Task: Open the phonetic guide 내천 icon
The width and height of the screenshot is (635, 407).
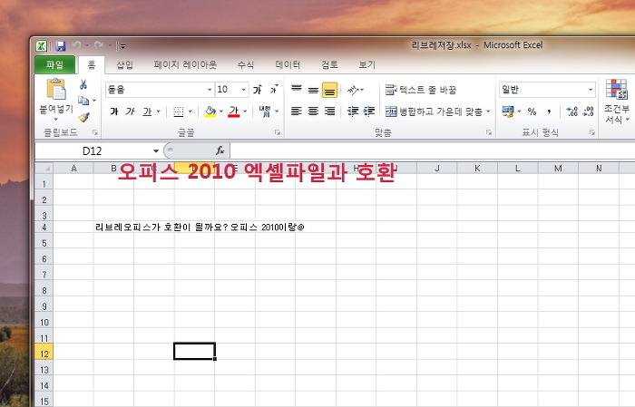Action: click(x=265, y=111)
